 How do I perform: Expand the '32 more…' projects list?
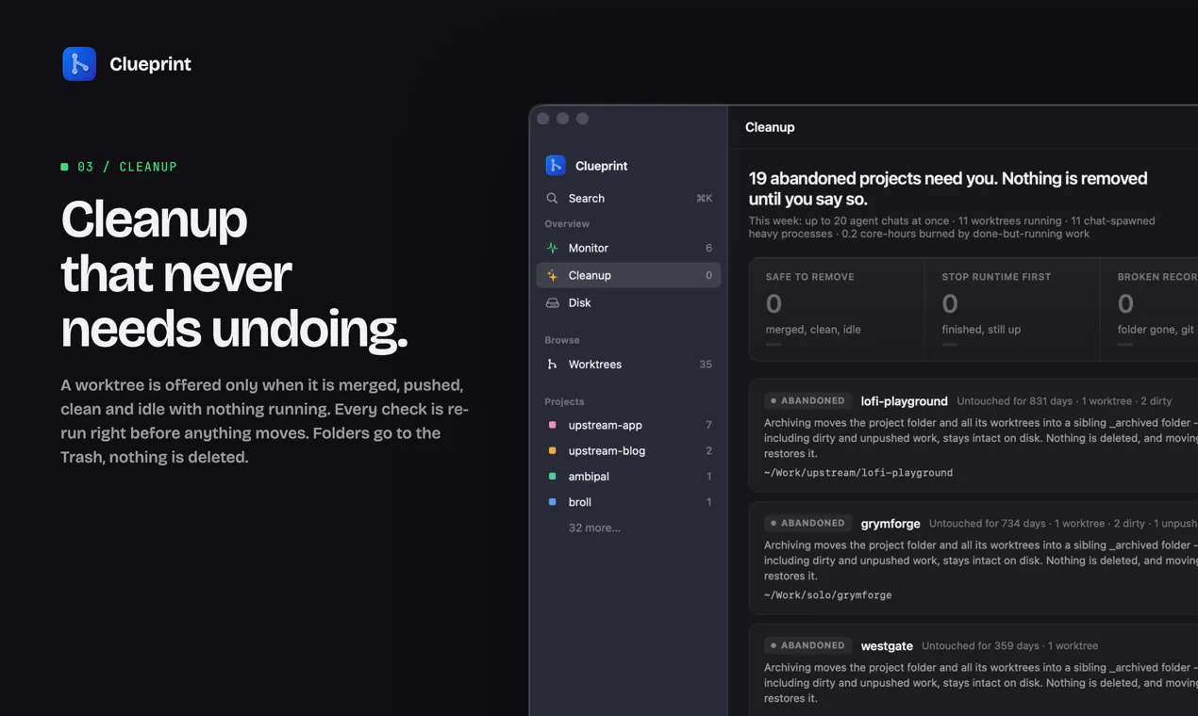(x=594, y=528)
